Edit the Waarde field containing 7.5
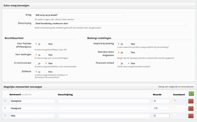 (x=161, y=108)
